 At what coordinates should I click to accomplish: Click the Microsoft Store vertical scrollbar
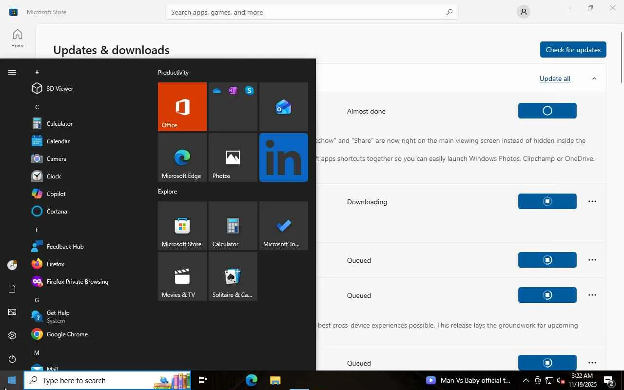(622, 58)
